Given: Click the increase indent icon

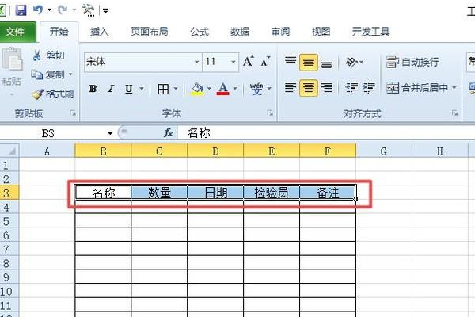Looking at the screenshot, I should (x=369, y=88).
